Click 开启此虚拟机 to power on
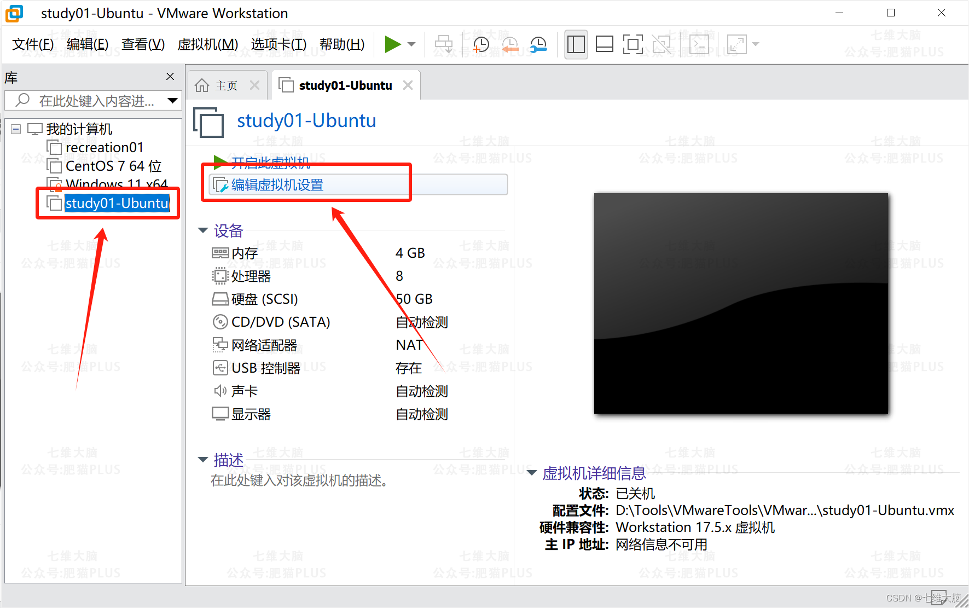The height and width of the screenshot is (608, 969). click(x=270, y=163)
